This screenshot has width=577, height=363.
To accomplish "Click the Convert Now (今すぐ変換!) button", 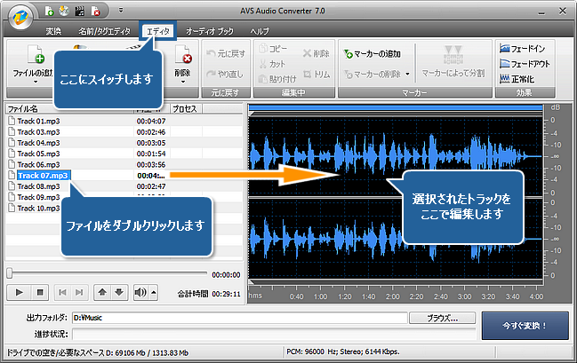I will click(525, 325).
